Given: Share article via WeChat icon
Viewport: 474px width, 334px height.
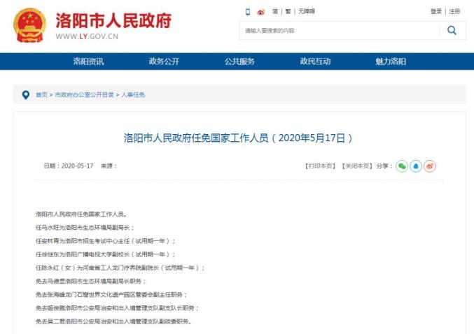Looking at the screenshot, I should [402, 166].
